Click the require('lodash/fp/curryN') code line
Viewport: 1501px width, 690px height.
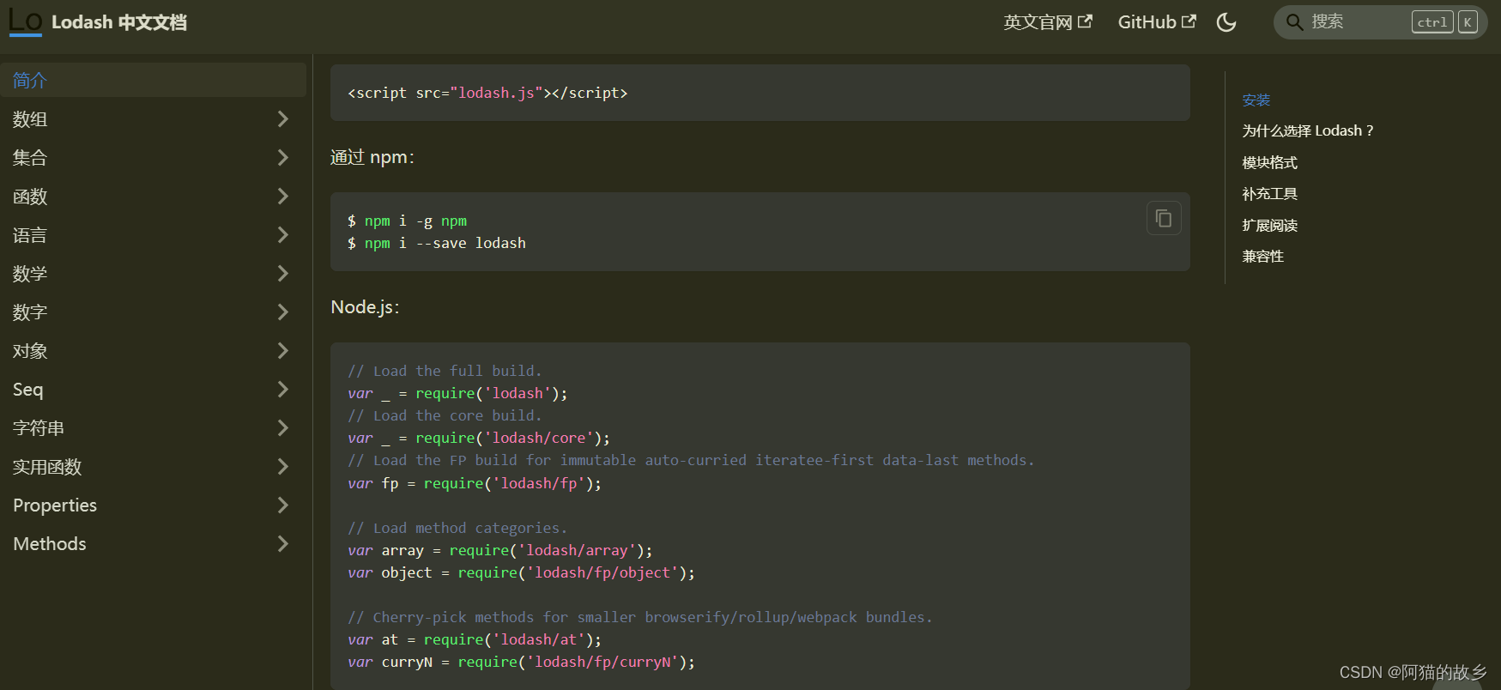click(521, 663)
